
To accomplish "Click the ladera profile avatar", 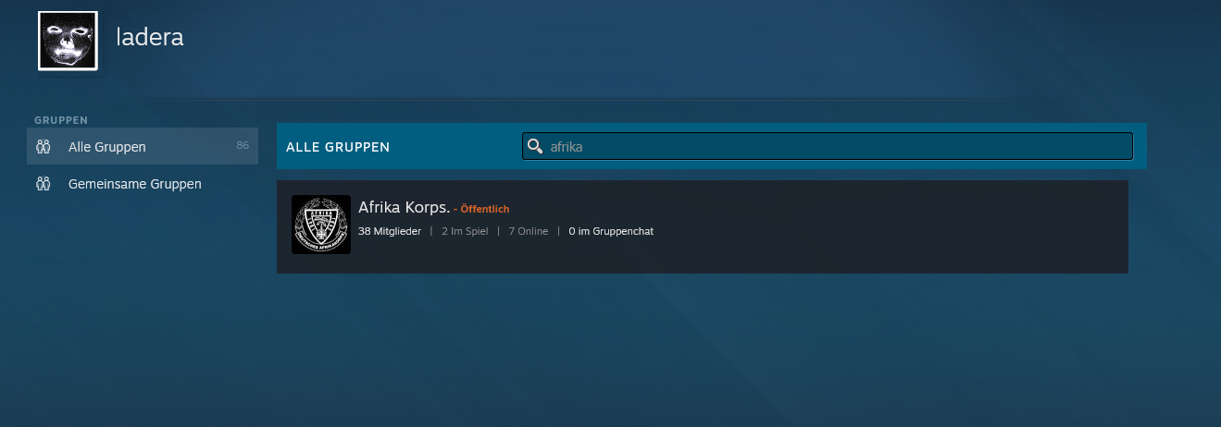I will pyautogui.click(x=68, y=41).
